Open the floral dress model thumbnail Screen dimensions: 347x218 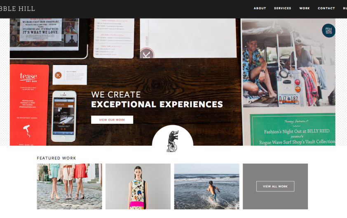coord(138,186)
